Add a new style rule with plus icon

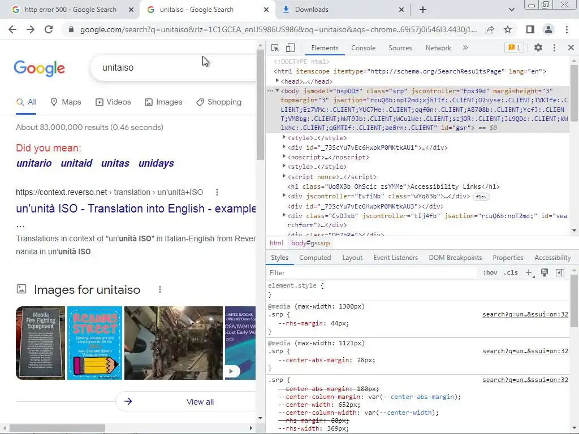pyautogui.click(x=529, y=273)
